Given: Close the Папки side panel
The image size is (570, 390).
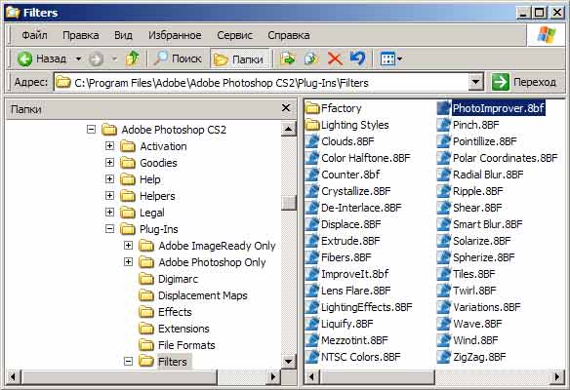Looking at the screenshot, I should tap(286, 108).
